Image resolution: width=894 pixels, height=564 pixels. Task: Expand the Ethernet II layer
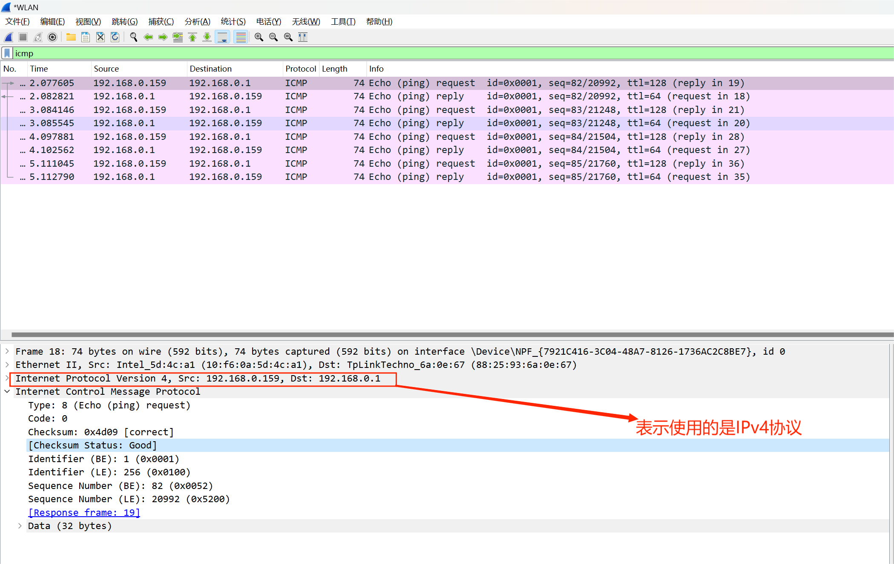pos(7,365)
